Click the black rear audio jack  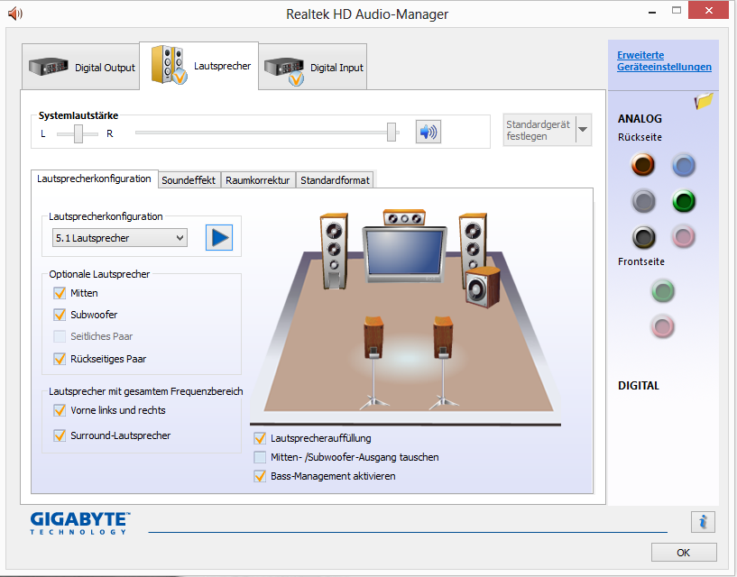(x=643, y=237)
